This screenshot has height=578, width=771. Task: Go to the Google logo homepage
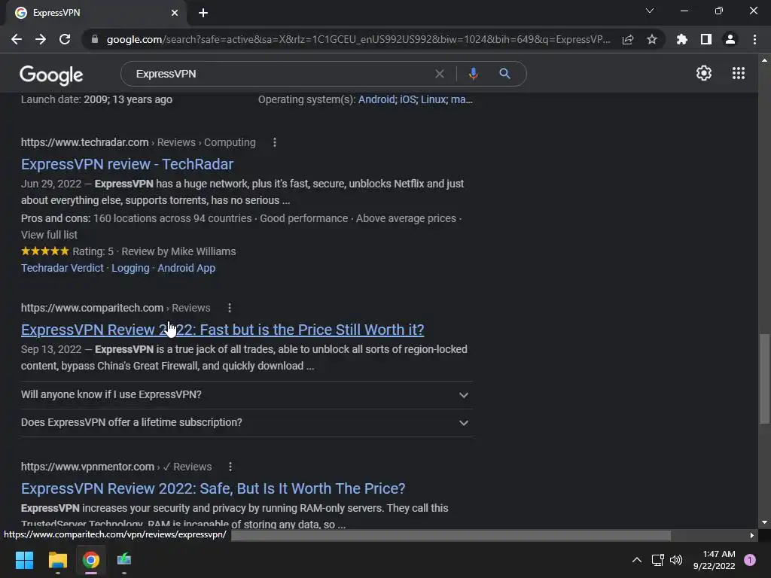tap(51, 75)
